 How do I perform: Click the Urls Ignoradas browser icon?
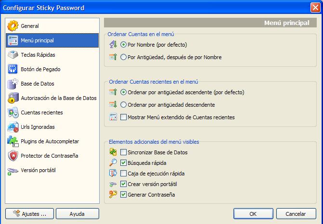[x=13, y=127]
